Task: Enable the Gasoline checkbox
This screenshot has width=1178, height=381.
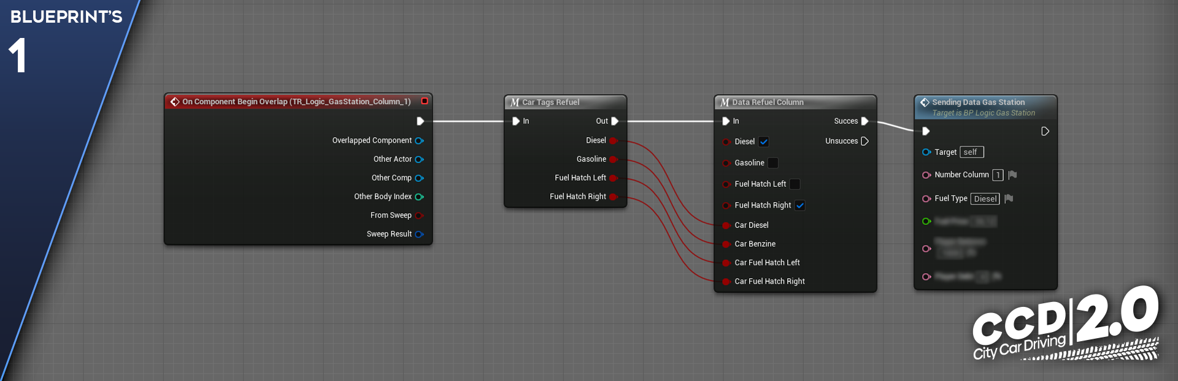Action: click(773, 163)
